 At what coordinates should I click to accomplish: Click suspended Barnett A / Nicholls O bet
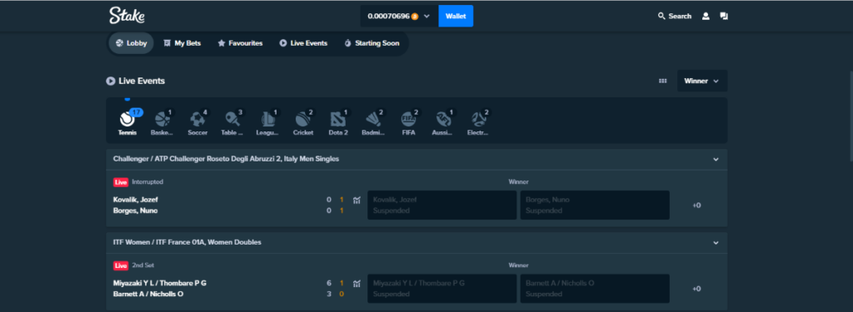[x=595, y=288]
